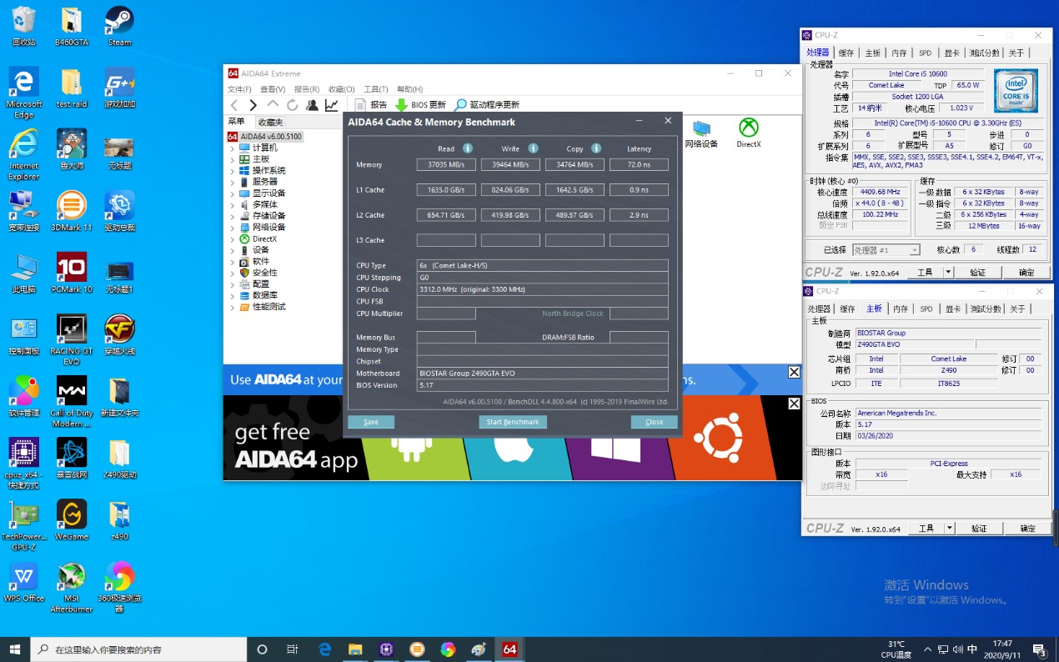Click the info icon beside Copy column
The image size is (1059, 662).
point(596,148)
